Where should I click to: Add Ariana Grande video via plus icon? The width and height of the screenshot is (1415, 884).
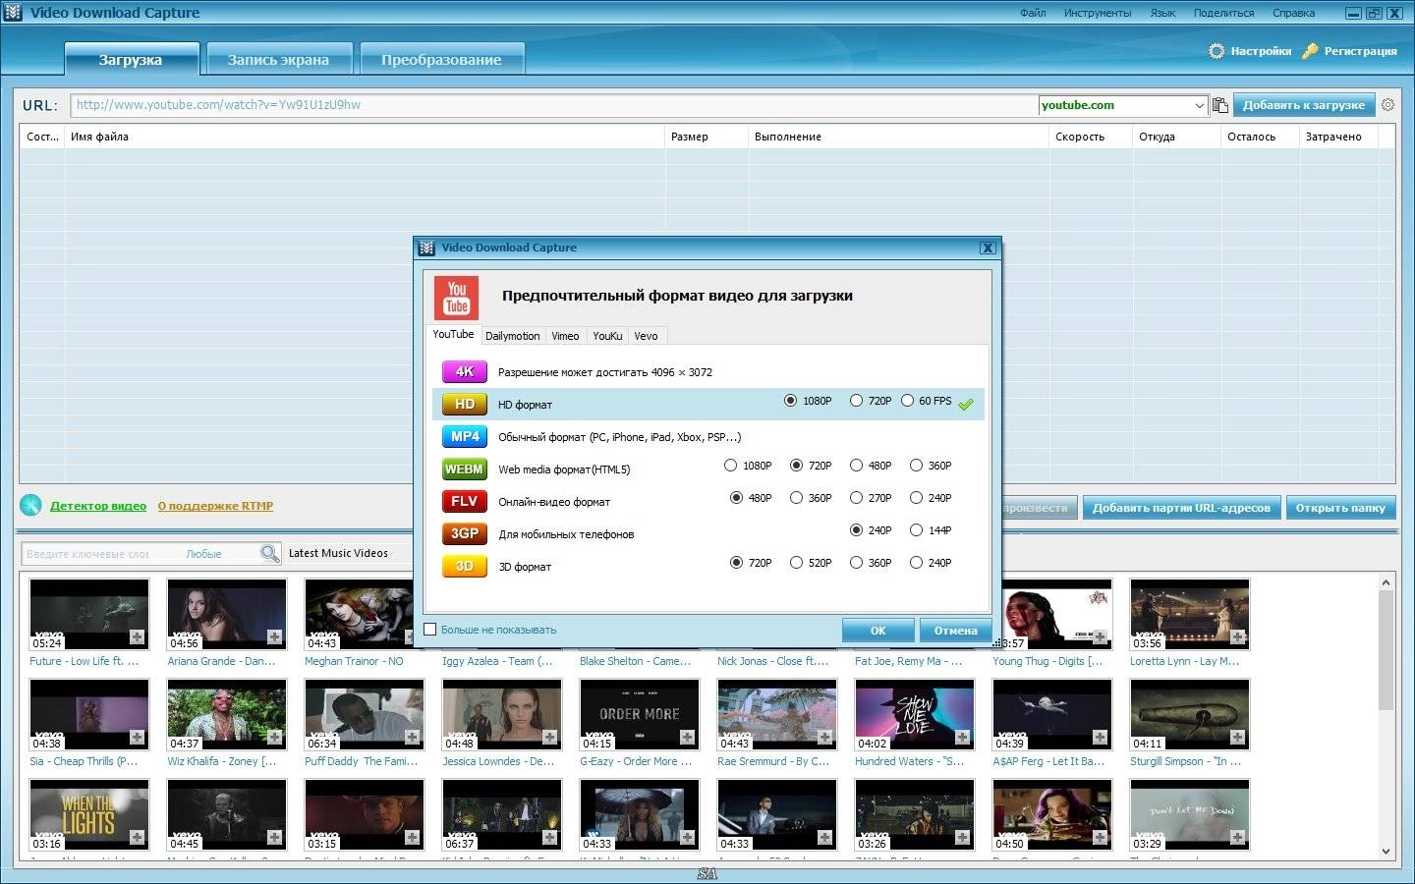274,637
